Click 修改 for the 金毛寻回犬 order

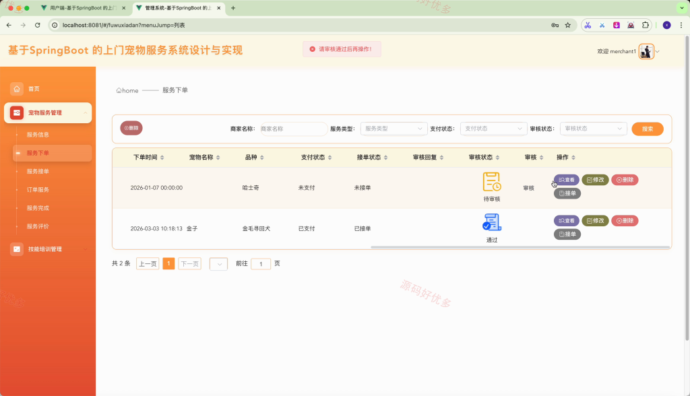pyautogui.click(x=595, y=220)
